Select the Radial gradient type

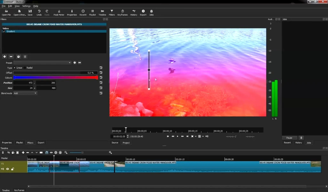[25, 68]
